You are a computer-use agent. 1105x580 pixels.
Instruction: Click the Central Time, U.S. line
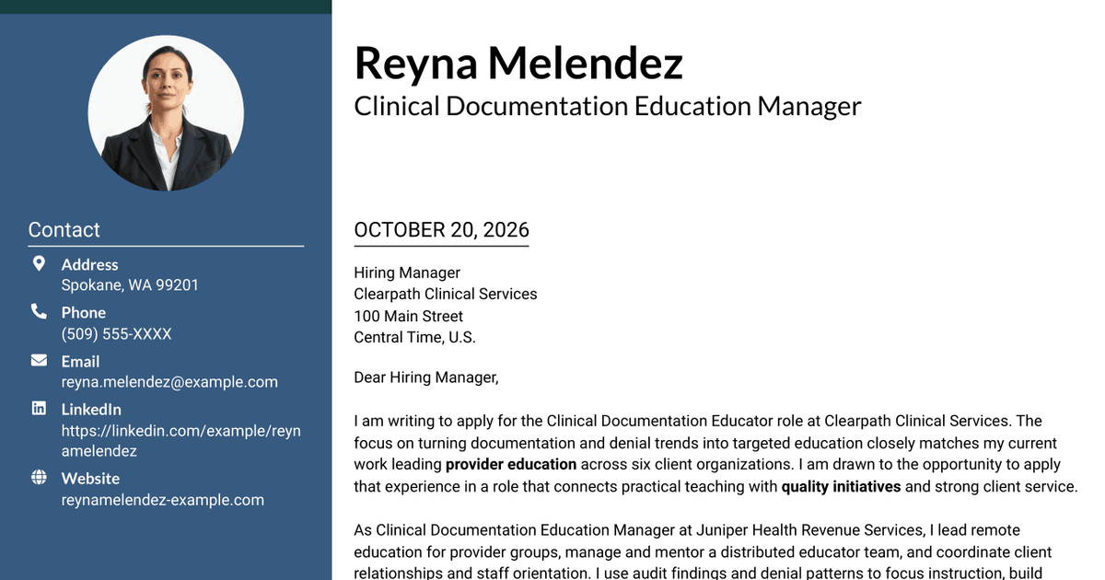415,337
